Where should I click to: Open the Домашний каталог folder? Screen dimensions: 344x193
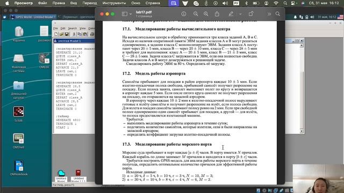[18, 90]
